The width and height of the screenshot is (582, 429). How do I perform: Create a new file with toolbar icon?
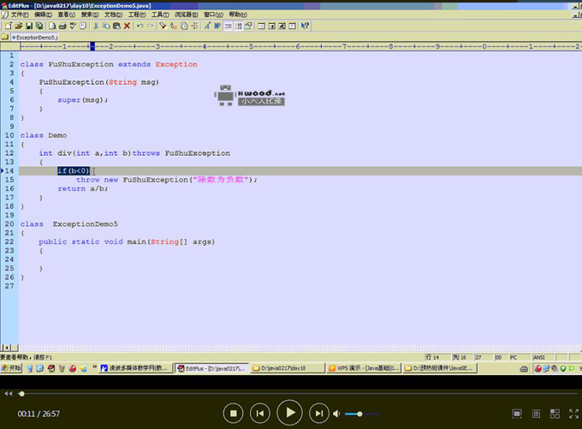point(9,26)
